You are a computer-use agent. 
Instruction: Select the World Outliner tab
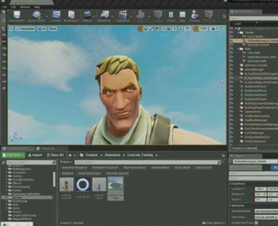(x=246, y=12)
